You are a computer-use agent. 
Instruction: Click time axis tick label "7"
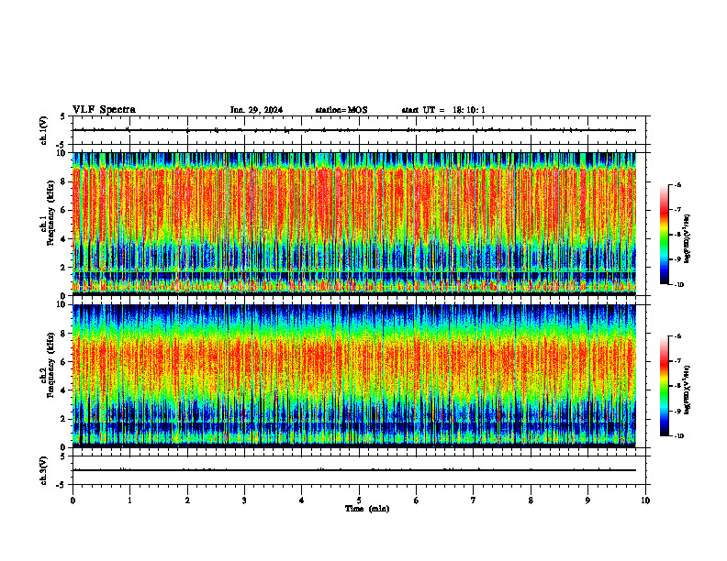click(x=474, y=500)
